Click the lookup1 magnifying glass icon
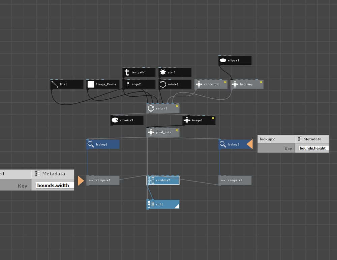Viewport: 337px width, 260px height. [91, 144]
